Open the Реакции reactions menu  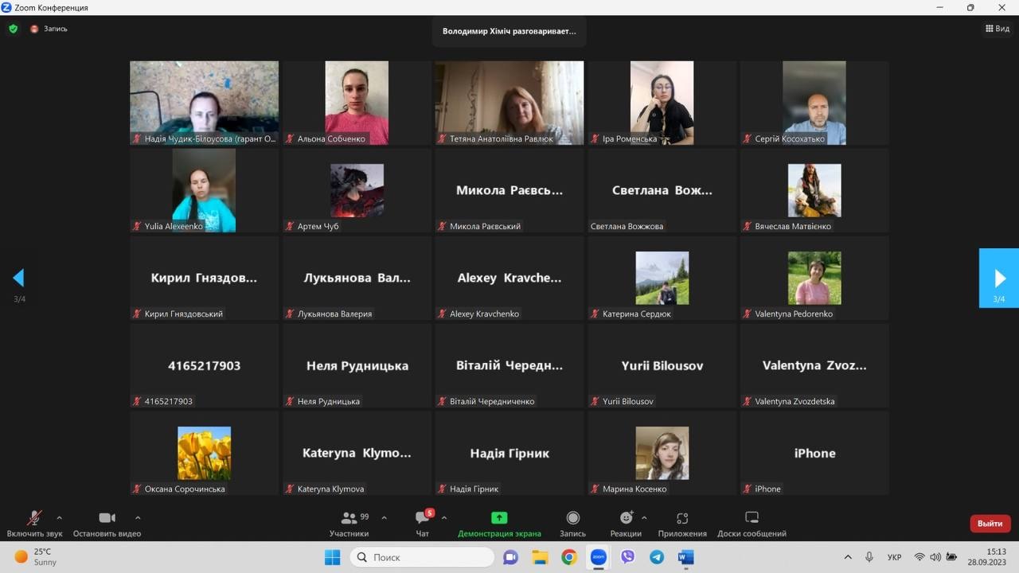click(626, 524)
